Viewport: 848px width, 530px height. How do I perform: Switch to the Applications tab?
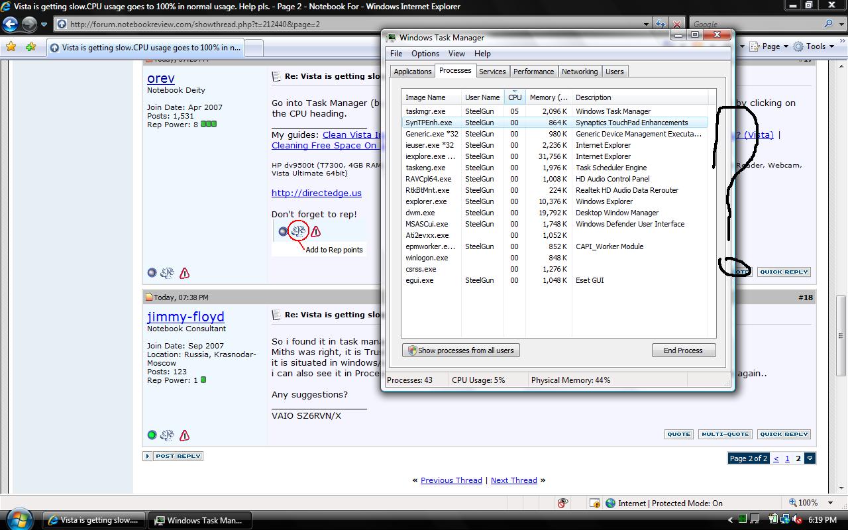[413, 72]
